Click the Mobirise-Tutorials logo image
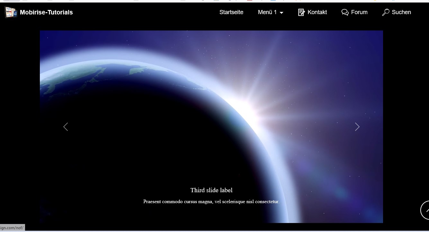Screen dimensions: 429x232 pyautogui.click(x=11, y=12)
